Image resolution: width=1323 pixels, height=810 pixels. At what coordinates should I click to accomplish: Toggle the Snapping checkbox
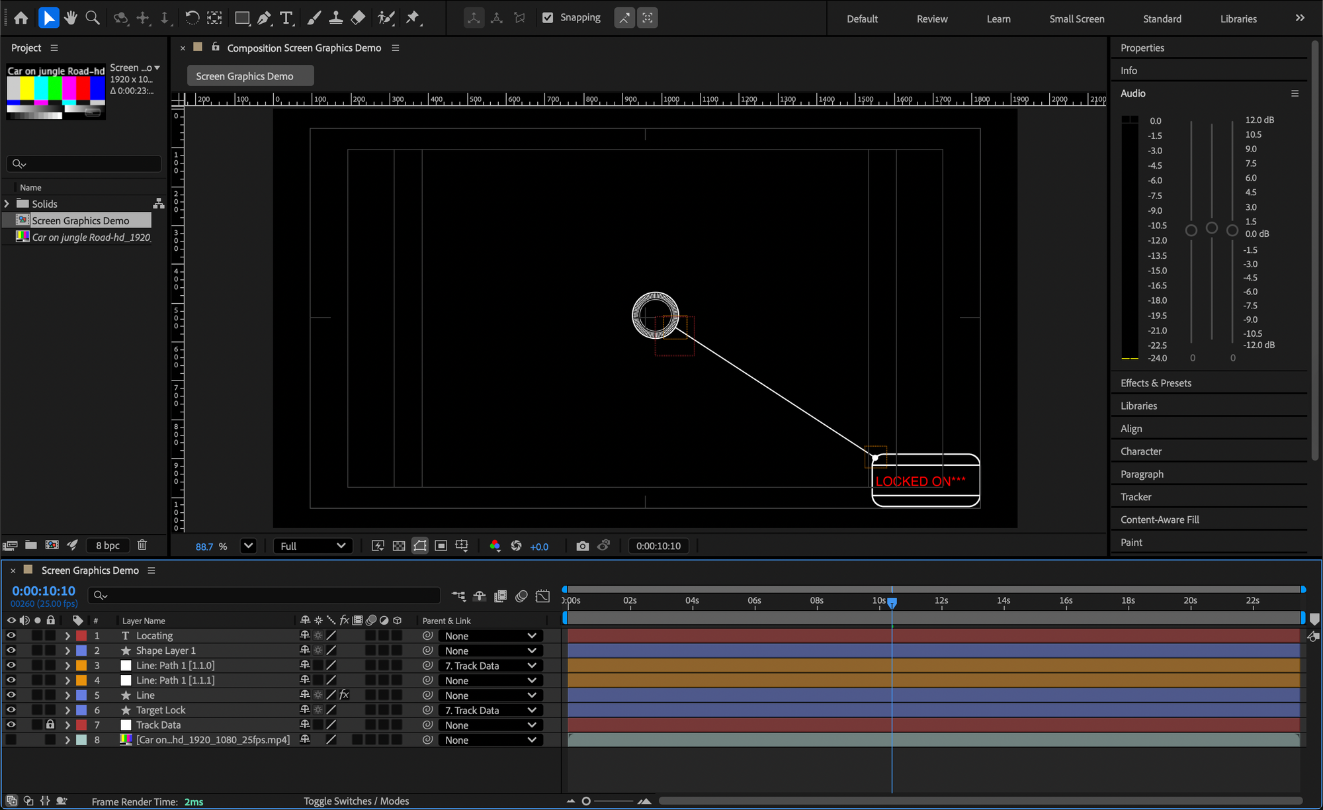tap(548, 18)
